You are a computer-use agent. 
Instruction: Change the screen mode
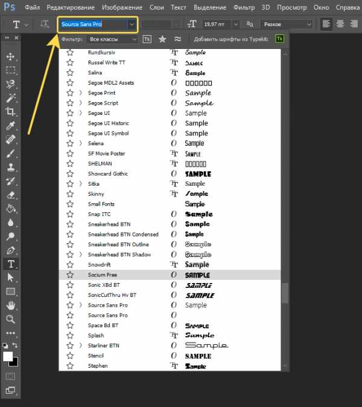coord(10,390)
